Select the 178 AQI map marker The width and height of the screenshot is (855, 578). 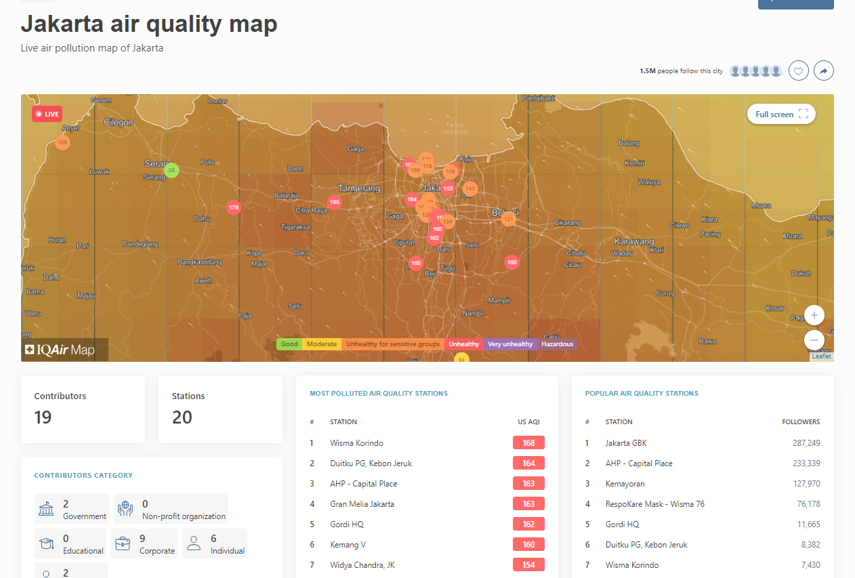[234, 207]
